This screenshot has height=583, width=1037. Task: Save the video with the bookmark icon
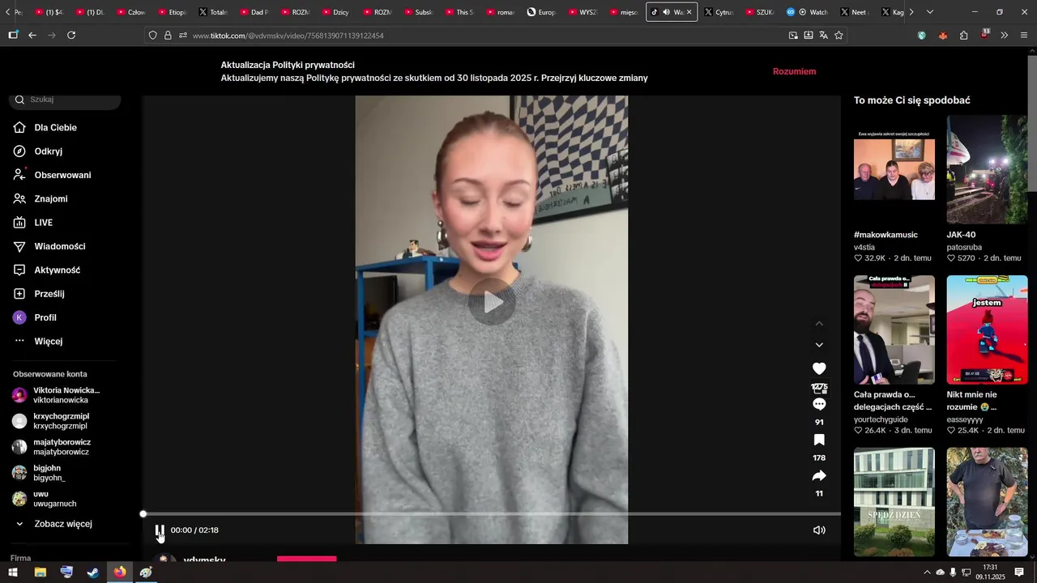(819, 440)
